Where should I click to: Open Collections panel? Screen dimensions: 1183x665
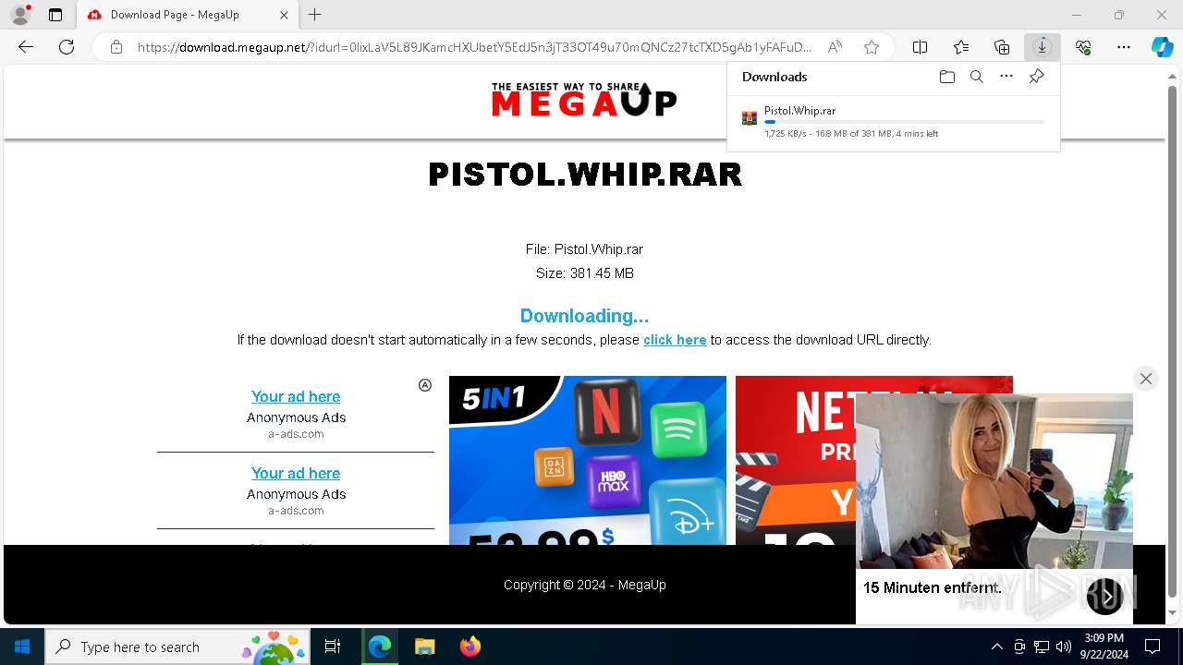[x=1002, y=47]
